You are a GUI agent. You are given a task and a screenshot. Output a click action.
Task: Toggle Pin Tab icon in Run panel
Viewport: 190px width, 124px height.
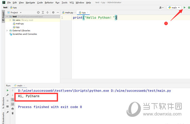click(x=8, y=112)
